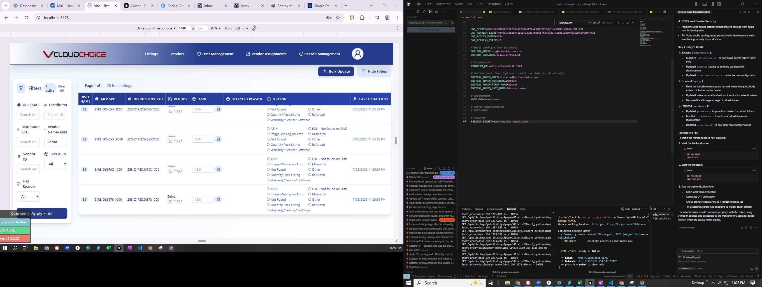This screenshot has width=762, height=287.
Task: Open Chrome tab search dropdown arrow
Action: tap(5, 6)
